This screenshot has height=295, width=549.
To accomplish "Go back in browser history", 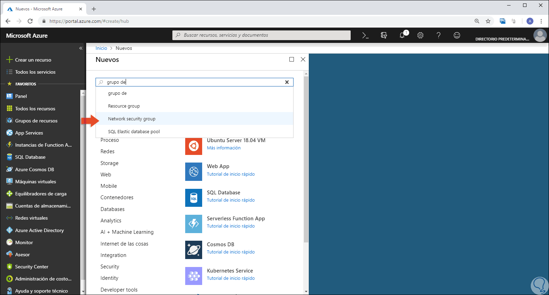I will coord(8,21).
